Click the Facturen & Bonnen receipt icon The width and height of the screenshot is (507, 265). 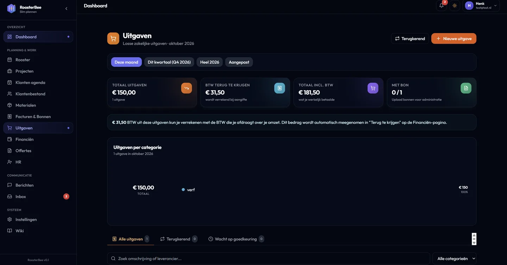[x=10, y=117]
